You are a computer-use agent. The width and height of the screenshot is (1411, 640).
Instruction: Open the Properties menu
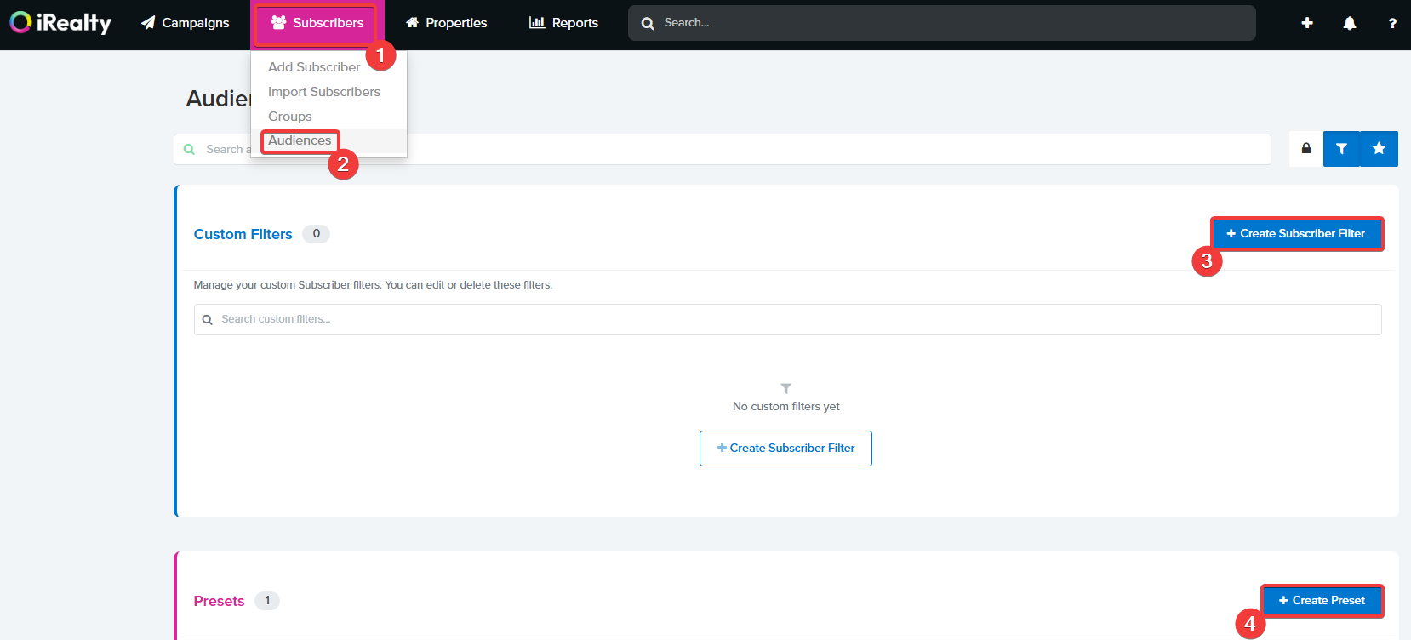(446, 23)
